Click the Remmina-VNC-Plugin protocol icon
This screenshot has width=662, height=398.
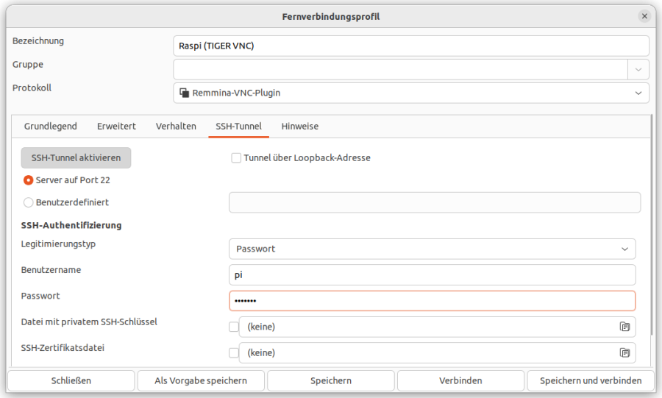[185, 93]
